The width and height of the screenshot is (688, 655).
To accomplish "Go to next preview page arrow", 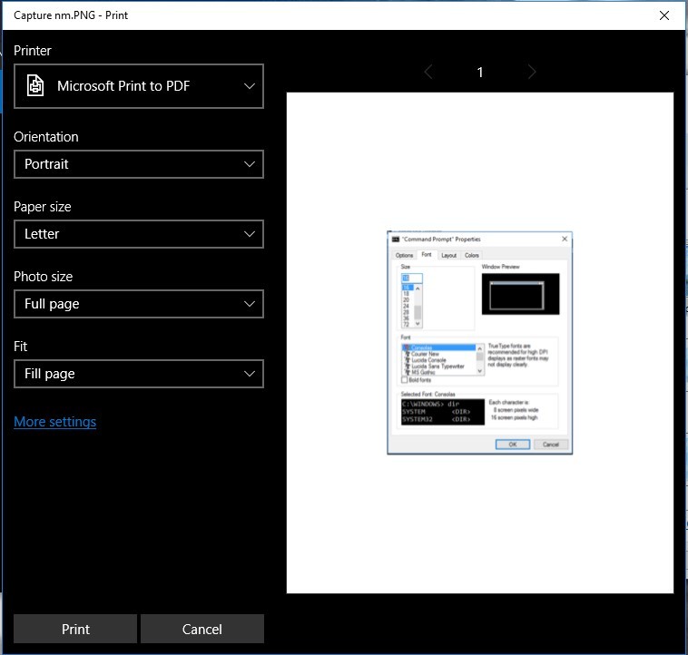I will point(532,72).
